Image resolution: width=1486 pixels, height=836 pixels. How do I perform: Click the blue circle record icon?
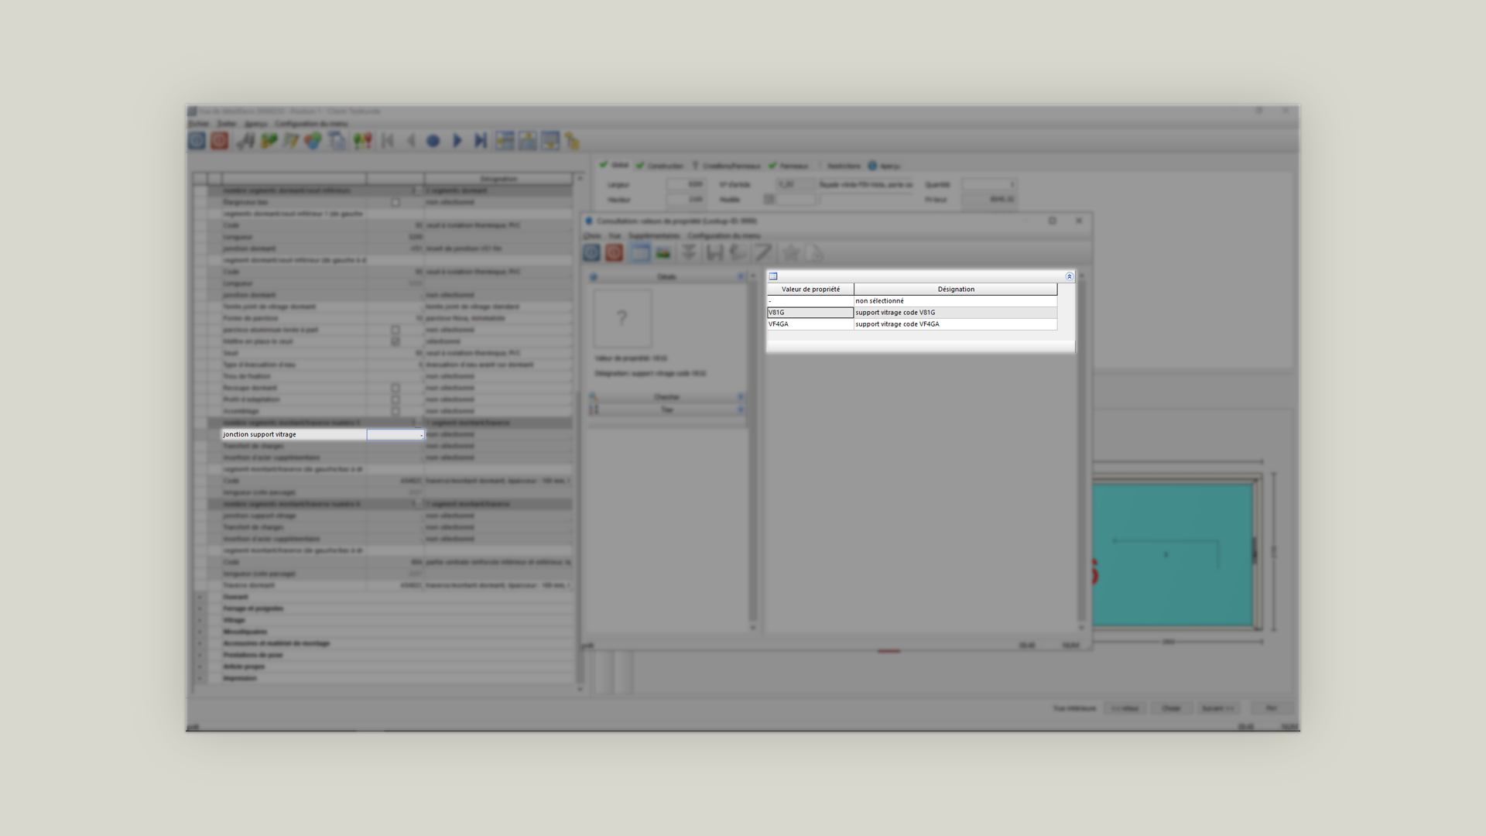point(433,141)
